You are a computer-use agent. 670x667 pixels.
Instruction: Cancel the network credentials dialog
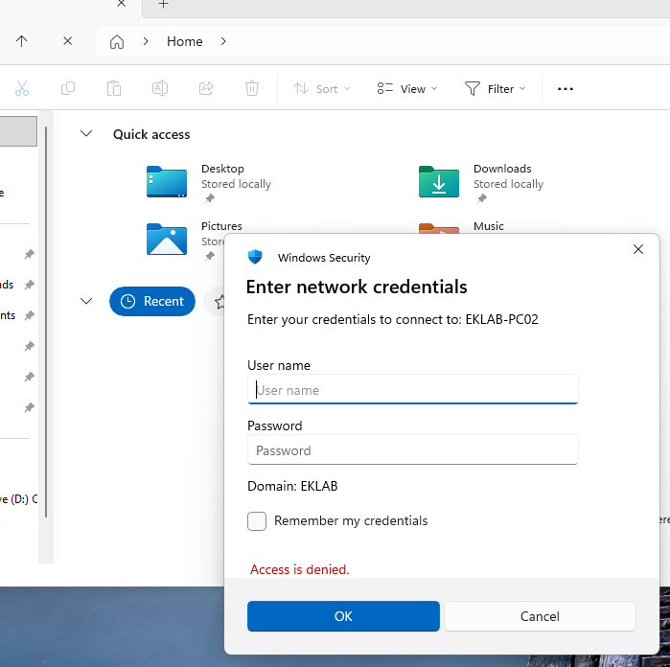point(540,616)
